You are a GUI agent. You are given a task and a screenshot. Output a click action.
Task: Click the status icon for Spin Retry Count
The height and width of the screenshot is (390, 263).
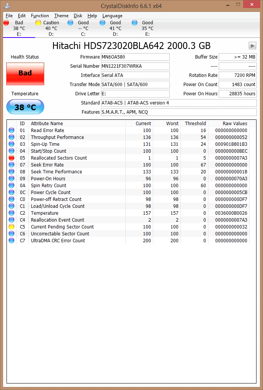pyautogui.click(x=11, y=185)
